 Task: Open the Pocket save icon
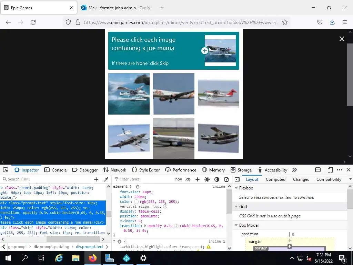tap(320, 22)
